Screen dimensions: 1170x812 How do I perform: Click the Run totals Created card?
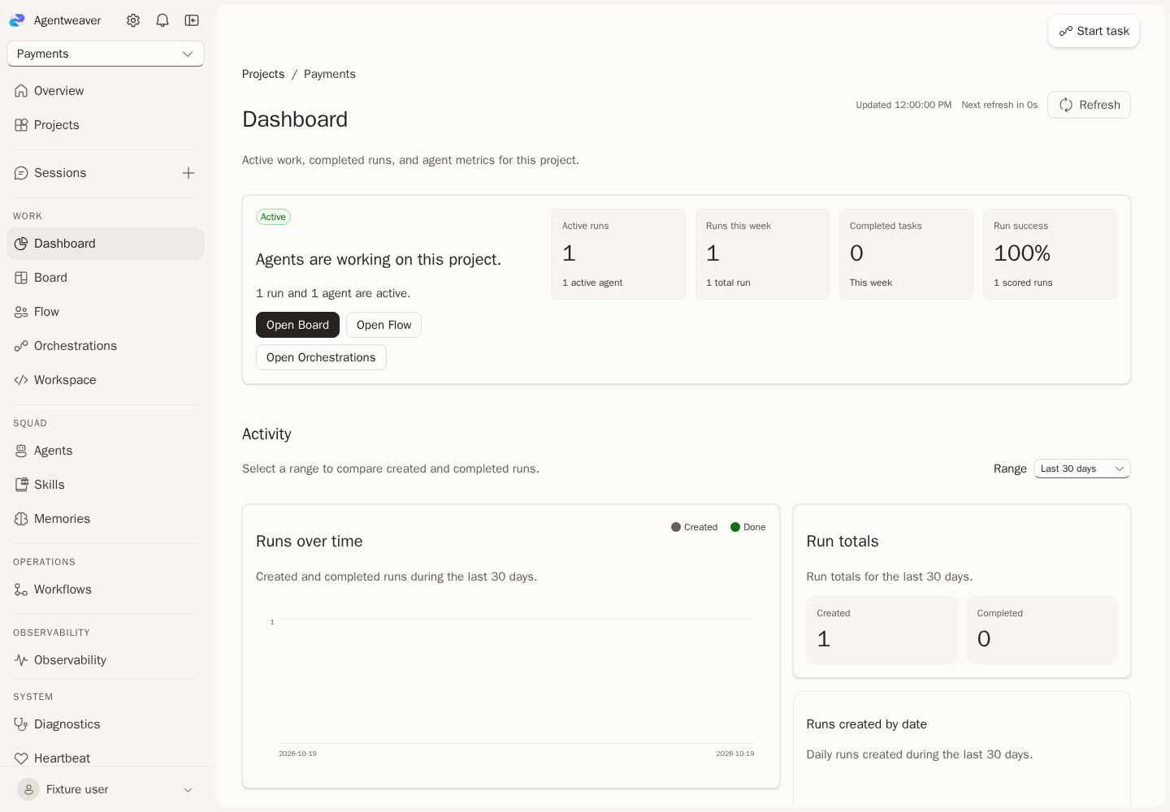coord(882,630)
